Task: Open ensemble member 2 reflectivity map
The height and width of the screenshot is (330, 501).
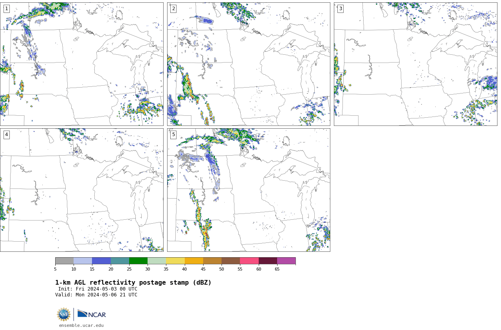Action: (x=249, y=64)
